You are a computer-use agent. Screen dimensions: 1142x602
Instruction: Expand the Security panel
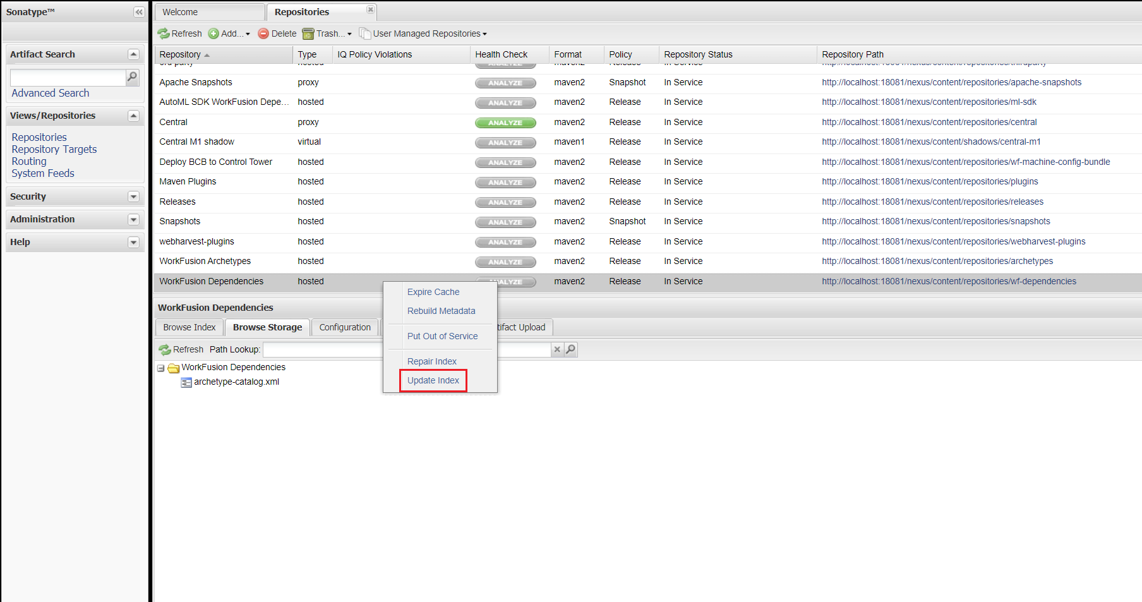133,196
